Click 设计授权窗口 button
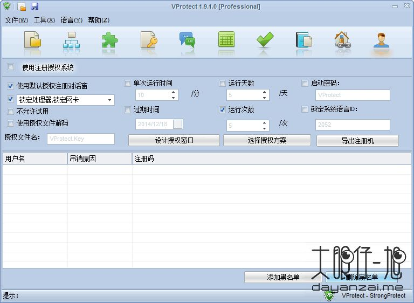414x303 pixels. click(174, 140)
